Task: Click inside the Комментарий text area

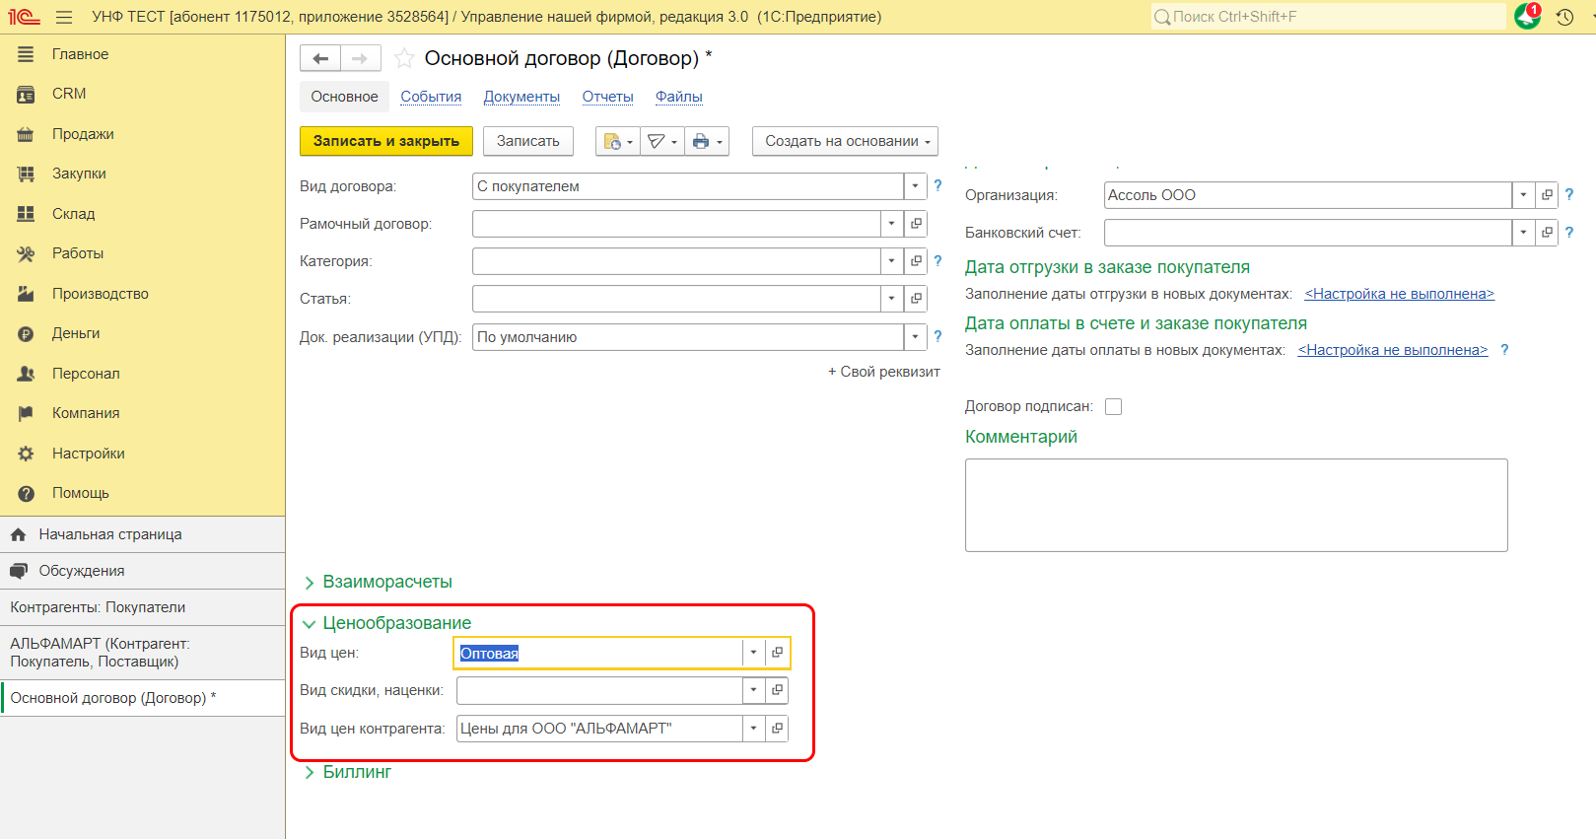Action: [x=1235, y=505]
